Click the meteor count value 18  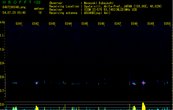[x=40, y=13]
